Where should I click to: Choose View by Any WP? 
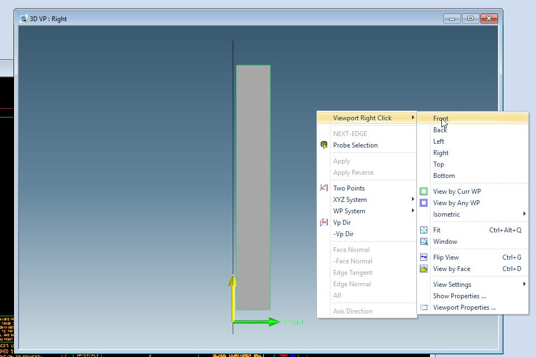coord(473,202)
